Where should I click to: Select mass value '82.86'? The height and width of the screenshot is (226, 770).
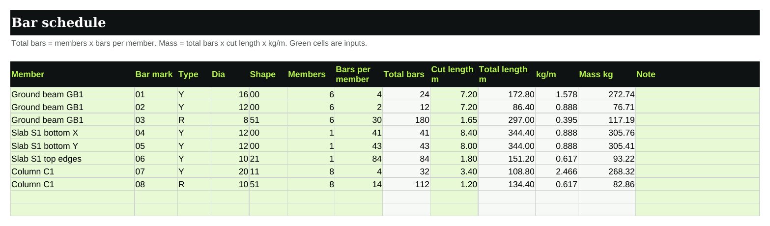click(607, 184)
